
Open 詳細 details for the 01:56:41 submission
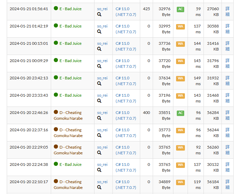point(228,12)
